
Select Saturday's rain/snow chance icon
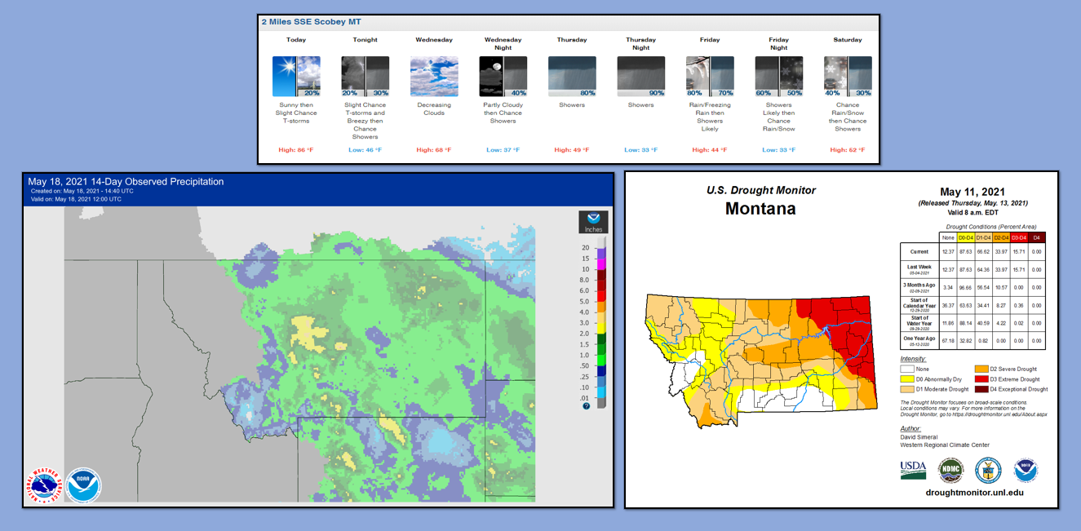[x=847, y=74]
